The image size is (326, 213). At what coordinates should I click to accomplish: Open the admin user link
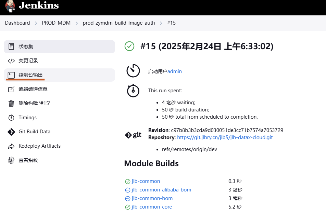click(175, 71)
